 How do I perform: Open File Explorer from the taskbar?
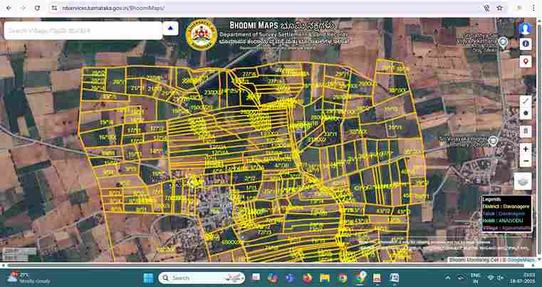tap(325, 278)
